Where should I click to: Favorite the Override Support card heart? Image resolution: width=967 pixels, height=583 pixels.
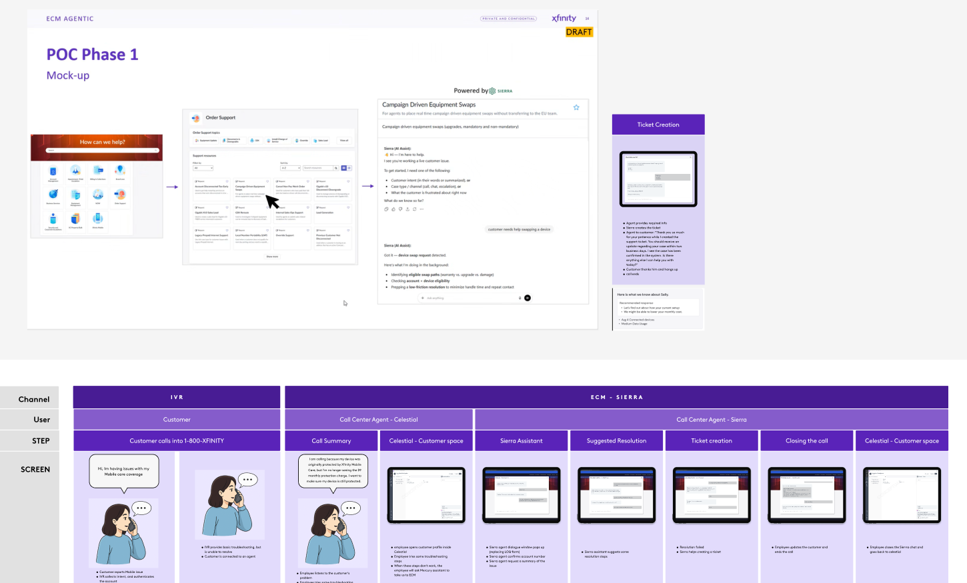pyautogui.click(x=307, y=230)
